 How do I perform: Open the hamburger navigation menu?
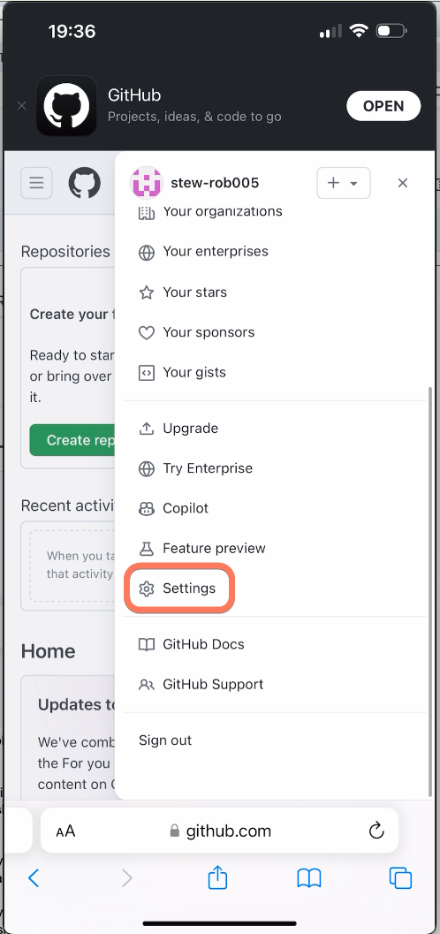coord(36,183)
